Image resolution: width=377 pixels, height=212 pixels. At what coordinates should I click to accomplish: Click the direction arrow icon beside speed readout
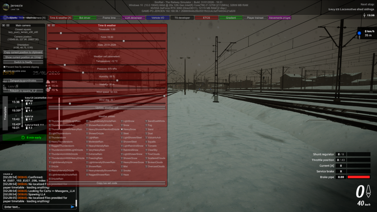[368, 191]
